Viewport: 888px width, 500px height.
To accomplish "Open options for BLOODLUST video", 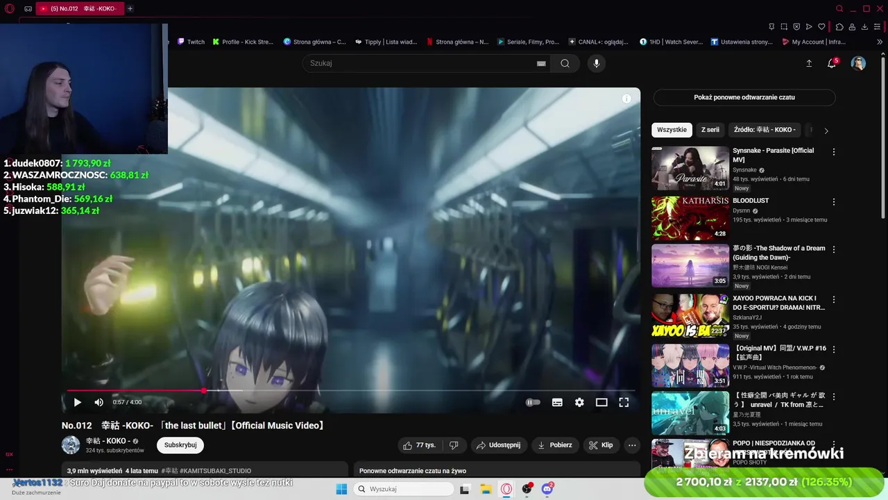I will click(x=834, y=202).
